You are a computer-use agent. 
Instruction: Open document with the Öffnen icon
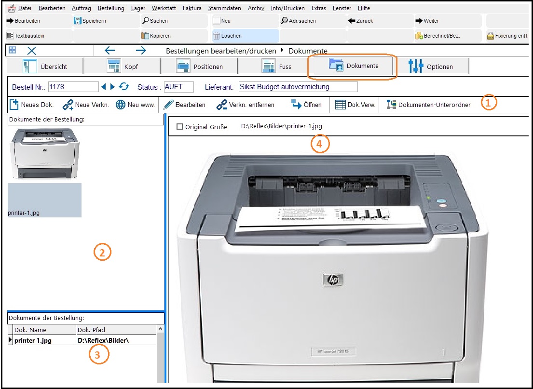point(296,105)
